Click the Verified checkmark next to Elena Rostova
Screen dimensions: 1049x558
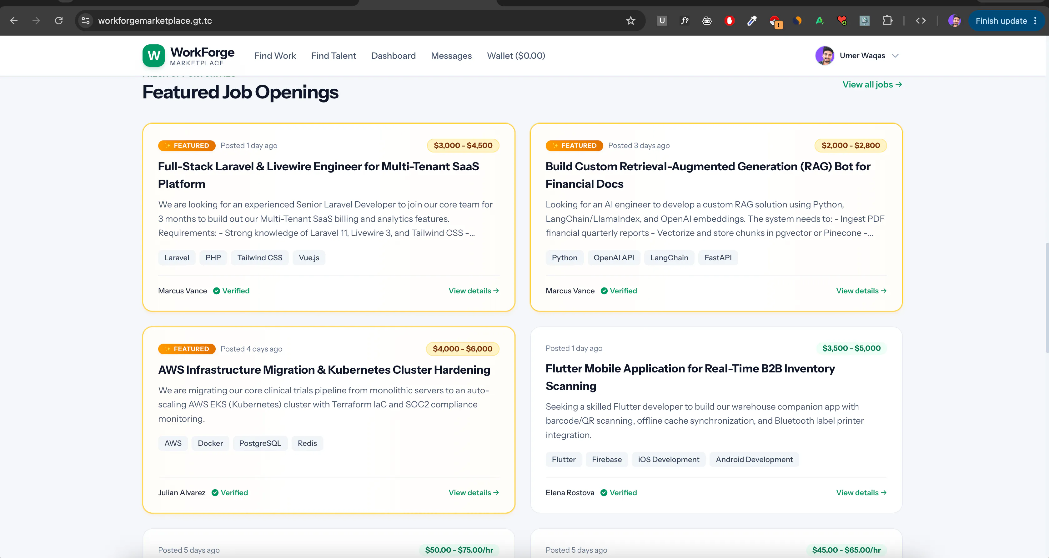click(x=604, y=493)
